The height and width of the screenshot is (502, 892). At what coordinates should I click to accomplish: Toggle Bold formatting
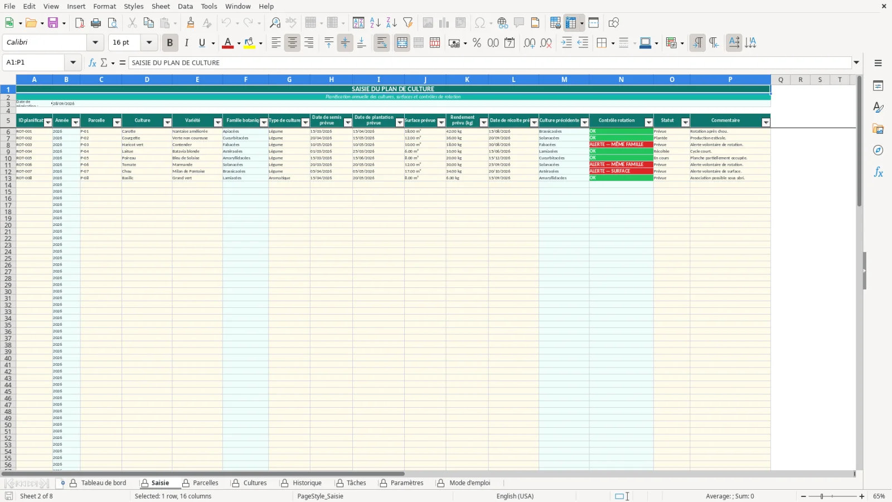[169, 42]
